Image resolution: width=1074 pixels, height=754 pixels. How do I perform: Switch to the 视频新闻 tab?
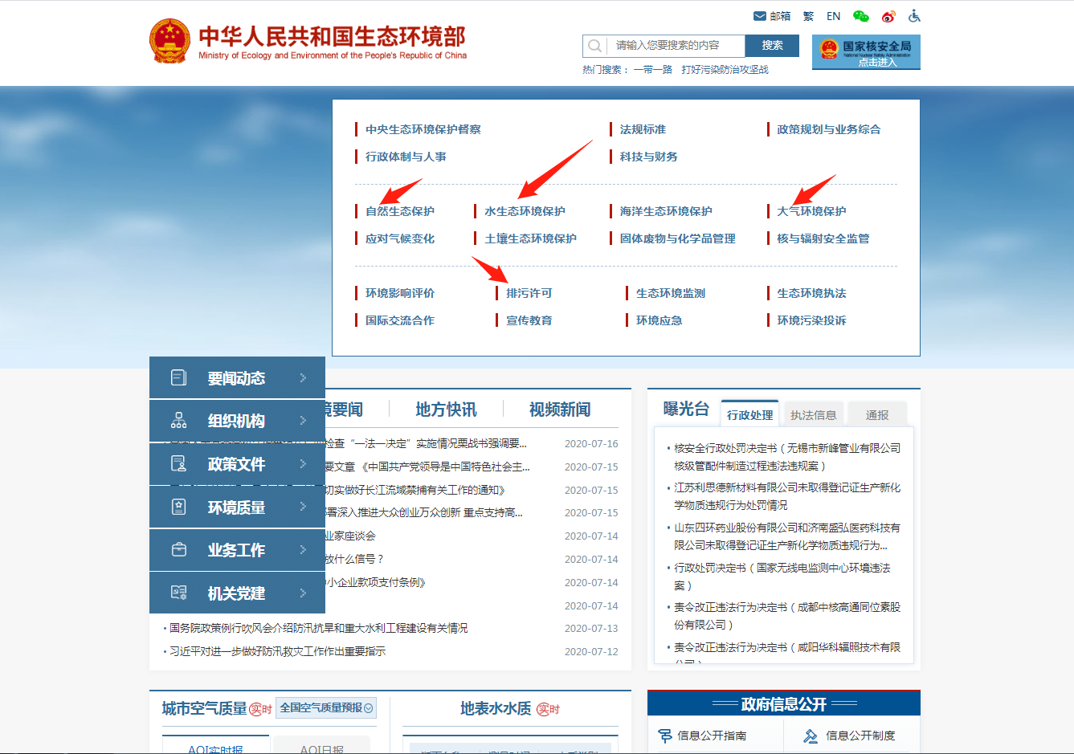[560, 410]
